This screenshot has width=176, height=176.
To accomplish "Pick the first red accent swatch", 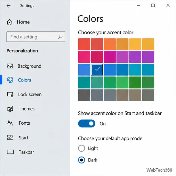I will click(x=84, y=44).
